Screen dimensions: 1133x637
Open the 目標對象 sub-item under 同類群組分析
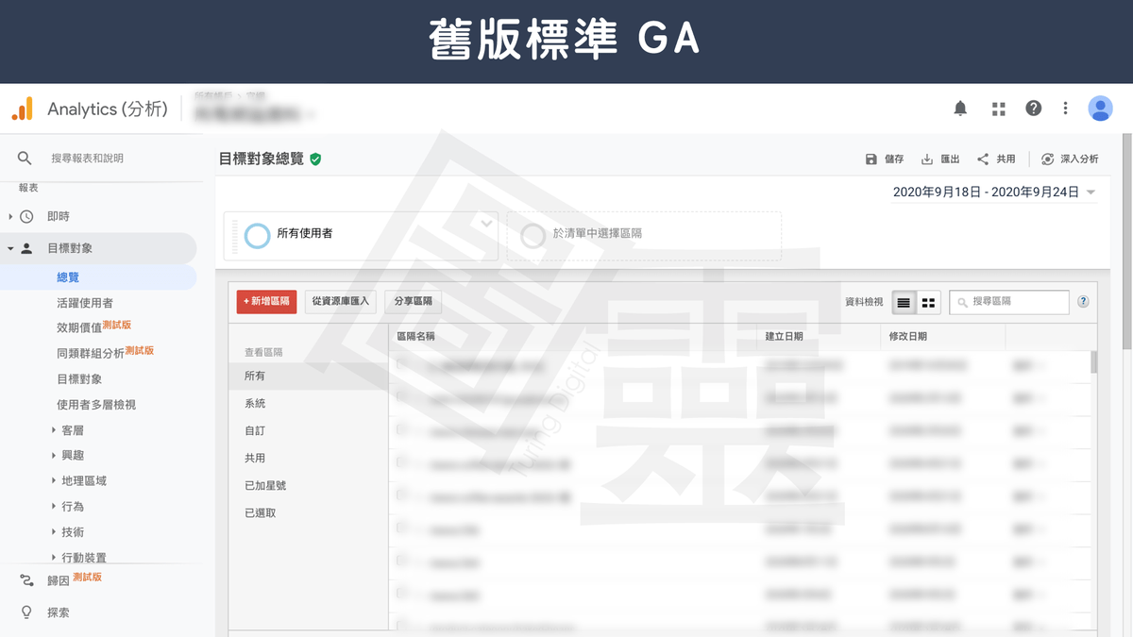(x=79, y=378)
